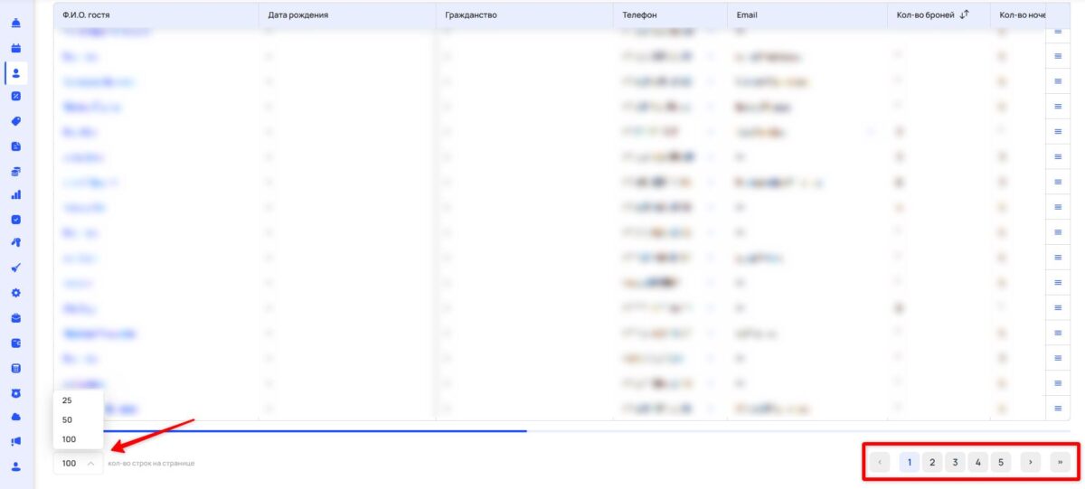Click the gear settings icon in sidebar
Screen dimensions: 1085x489
(x=16, y=293)
